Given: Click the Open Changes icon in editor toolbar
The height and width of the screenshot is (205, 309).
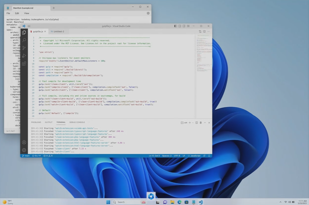Looking at the screenshot, I should (x=200, y=32).
